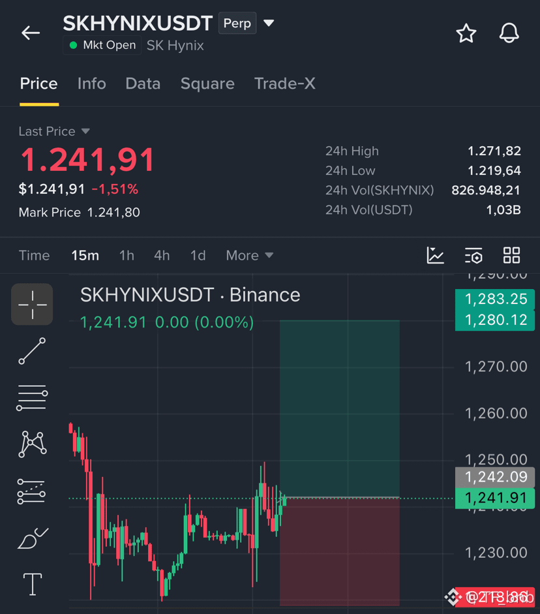Viewport: 540px width, 614px height.
Task: Open the four-square grid layout icon
Action: (511, 255)
